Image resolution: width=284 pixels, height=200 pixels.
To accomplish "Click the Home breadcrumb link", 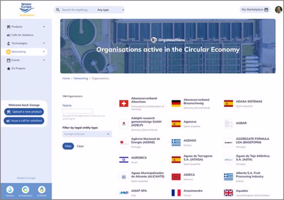I will [66, 78].
